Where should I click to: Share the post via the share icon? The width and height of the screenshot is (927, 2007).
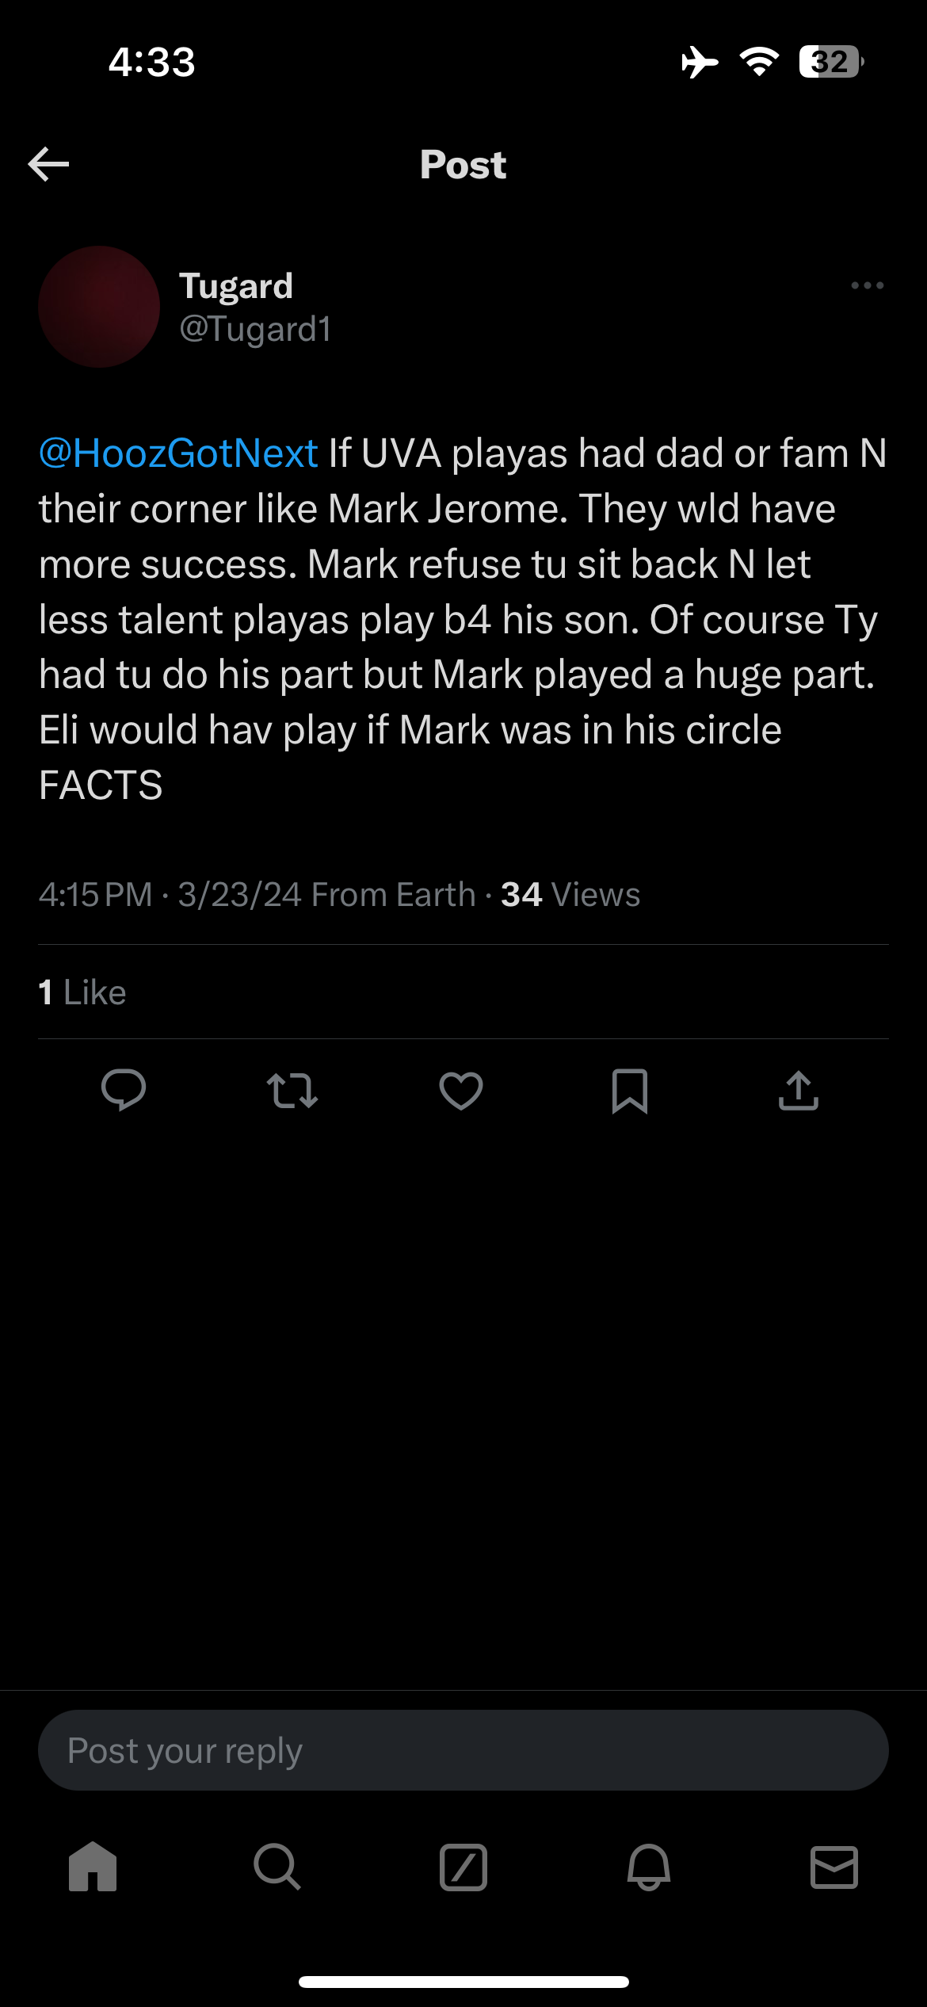[x=798, y=1090]
